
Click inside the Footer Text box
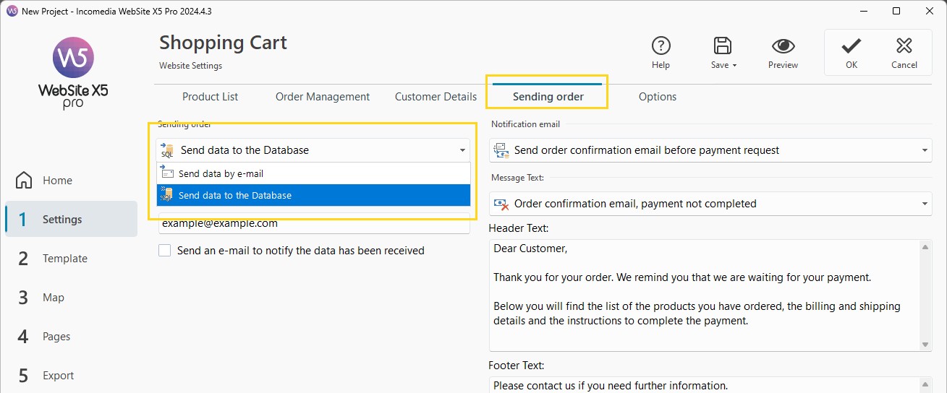click(704, 385)
